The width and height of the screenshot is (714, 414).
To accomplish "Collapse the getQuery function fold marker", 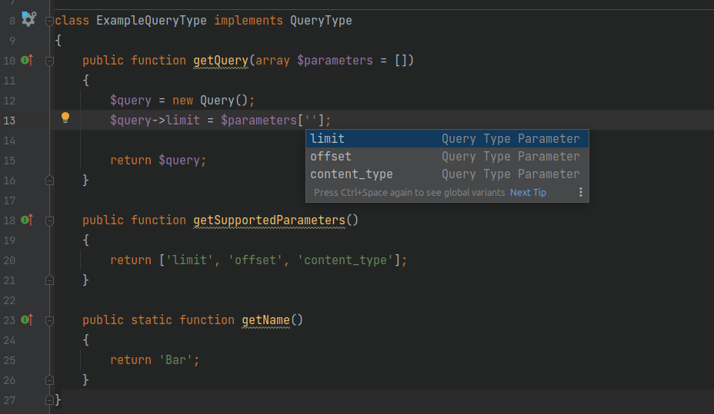I will [49, 61].
